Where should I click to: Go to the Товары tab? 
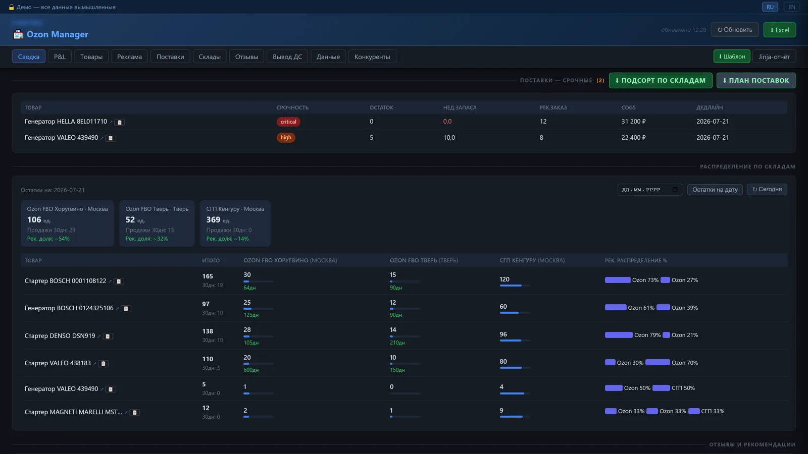91,56
